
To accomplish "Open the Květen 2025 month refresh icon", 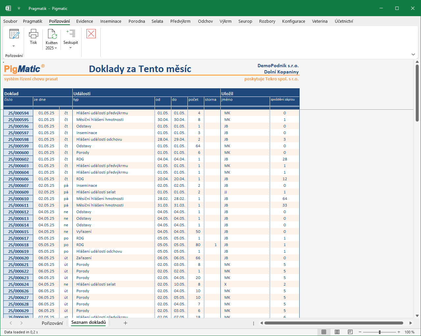I will pos(52,34).
